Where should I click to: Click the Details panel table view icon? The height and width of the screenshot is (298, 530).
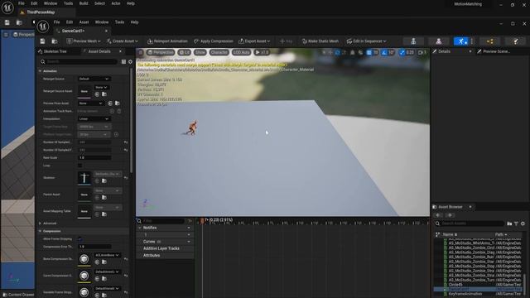click(123, 62)
